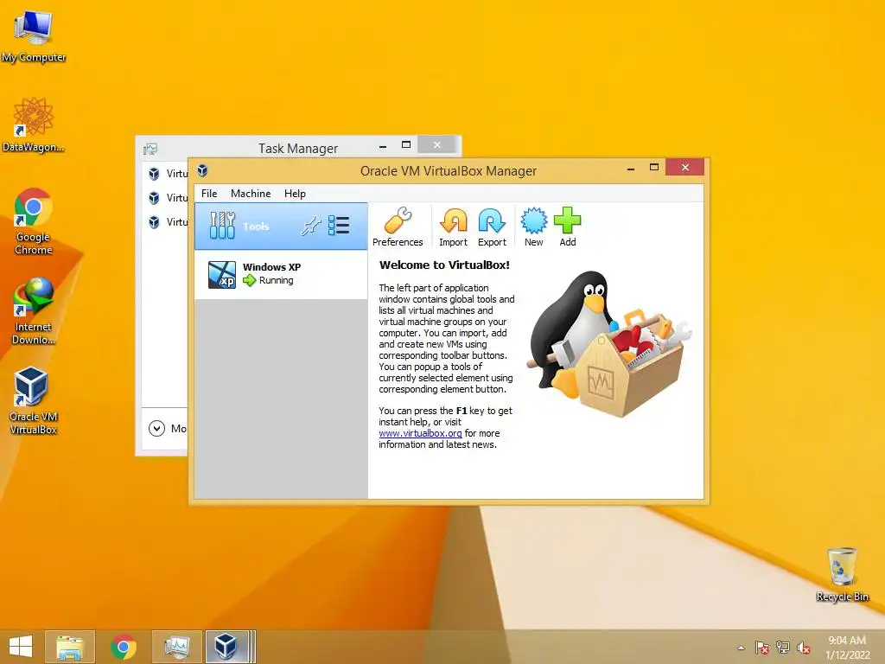Open the Help menu
This screenshot has height=664, width=885.
tap(295, 193)
